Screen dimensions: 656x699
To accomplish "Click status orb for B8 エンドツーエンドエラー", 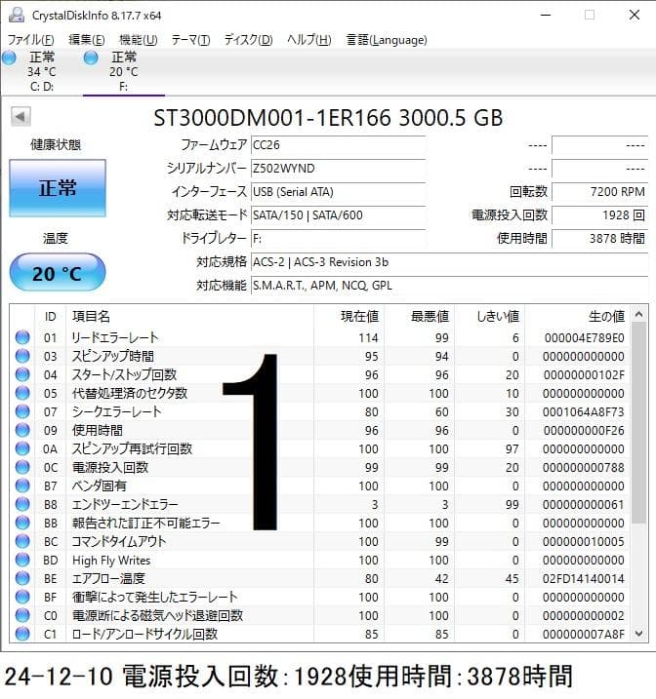I will [22, 504].
